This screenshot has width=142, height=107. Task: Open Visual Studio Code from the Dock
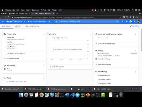(x=72, y=95)
